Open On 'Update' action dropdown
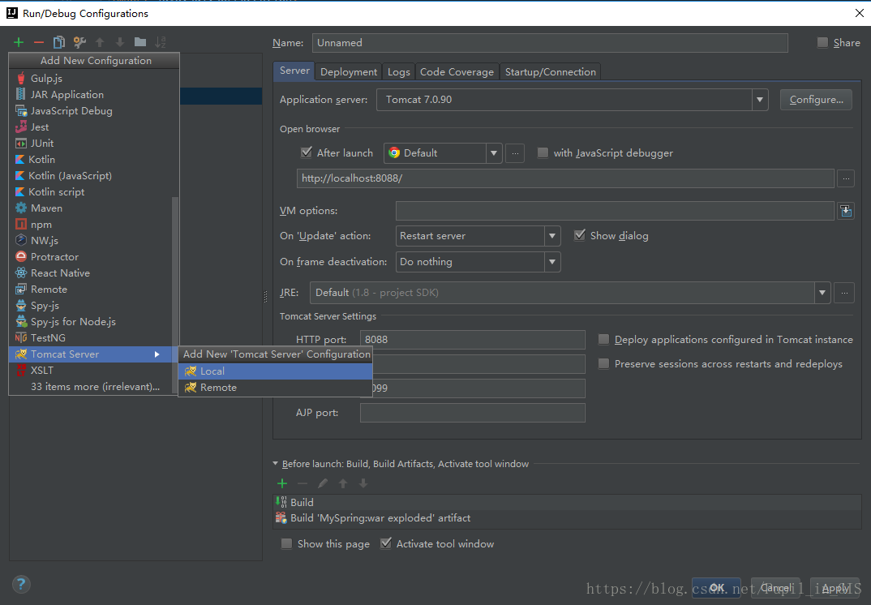 [x=552, y=236]
